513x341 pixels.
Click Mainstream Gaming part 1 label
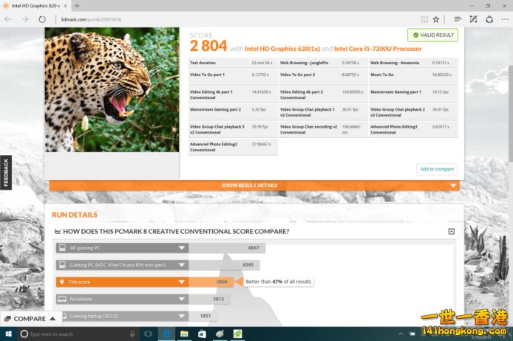click(x=395, y=92)
